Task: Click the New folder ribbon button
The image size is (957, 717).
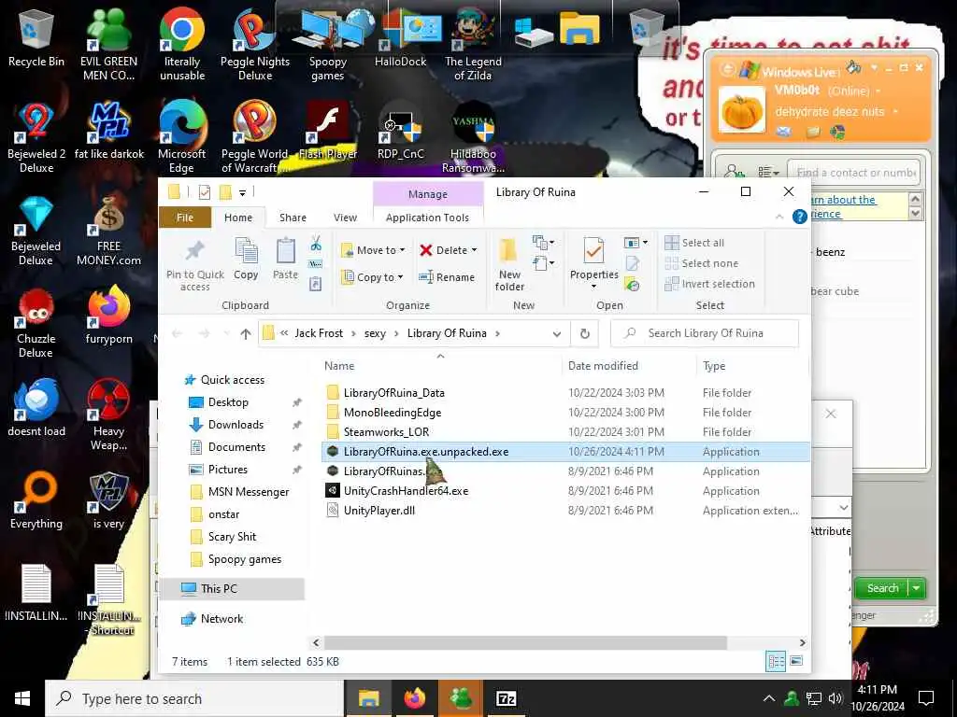Action: pos(509,264)
